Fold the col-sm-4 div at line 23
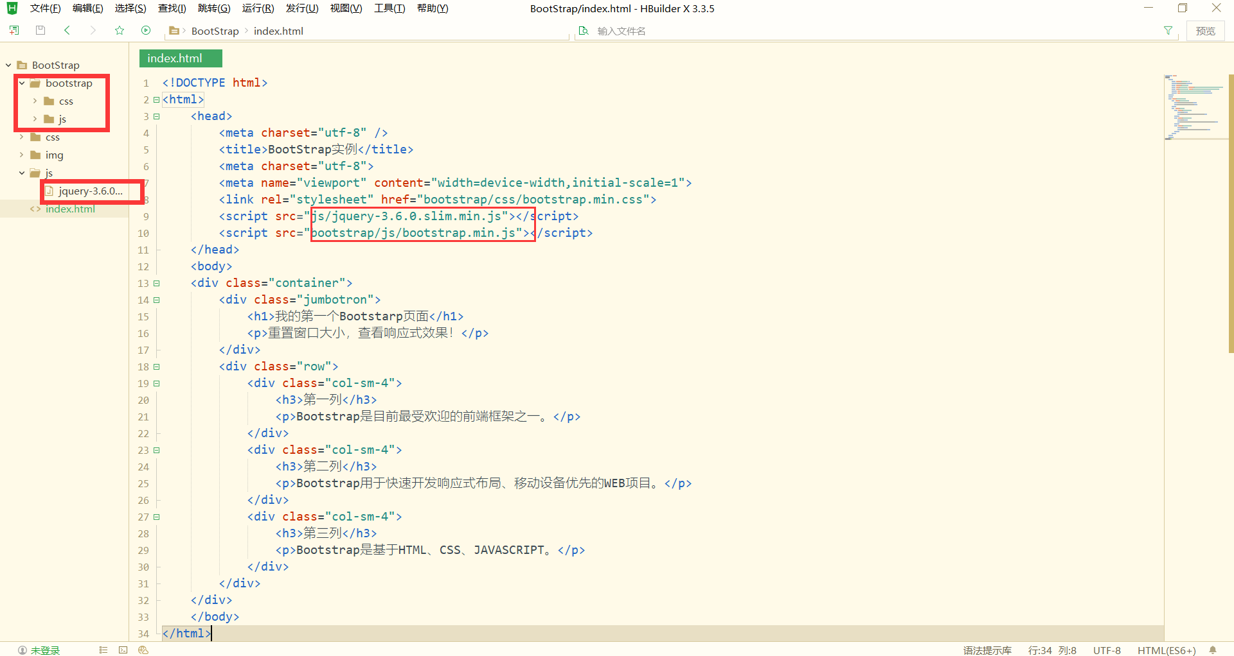Screen dimensions: 1234x656 click(156, 450)
